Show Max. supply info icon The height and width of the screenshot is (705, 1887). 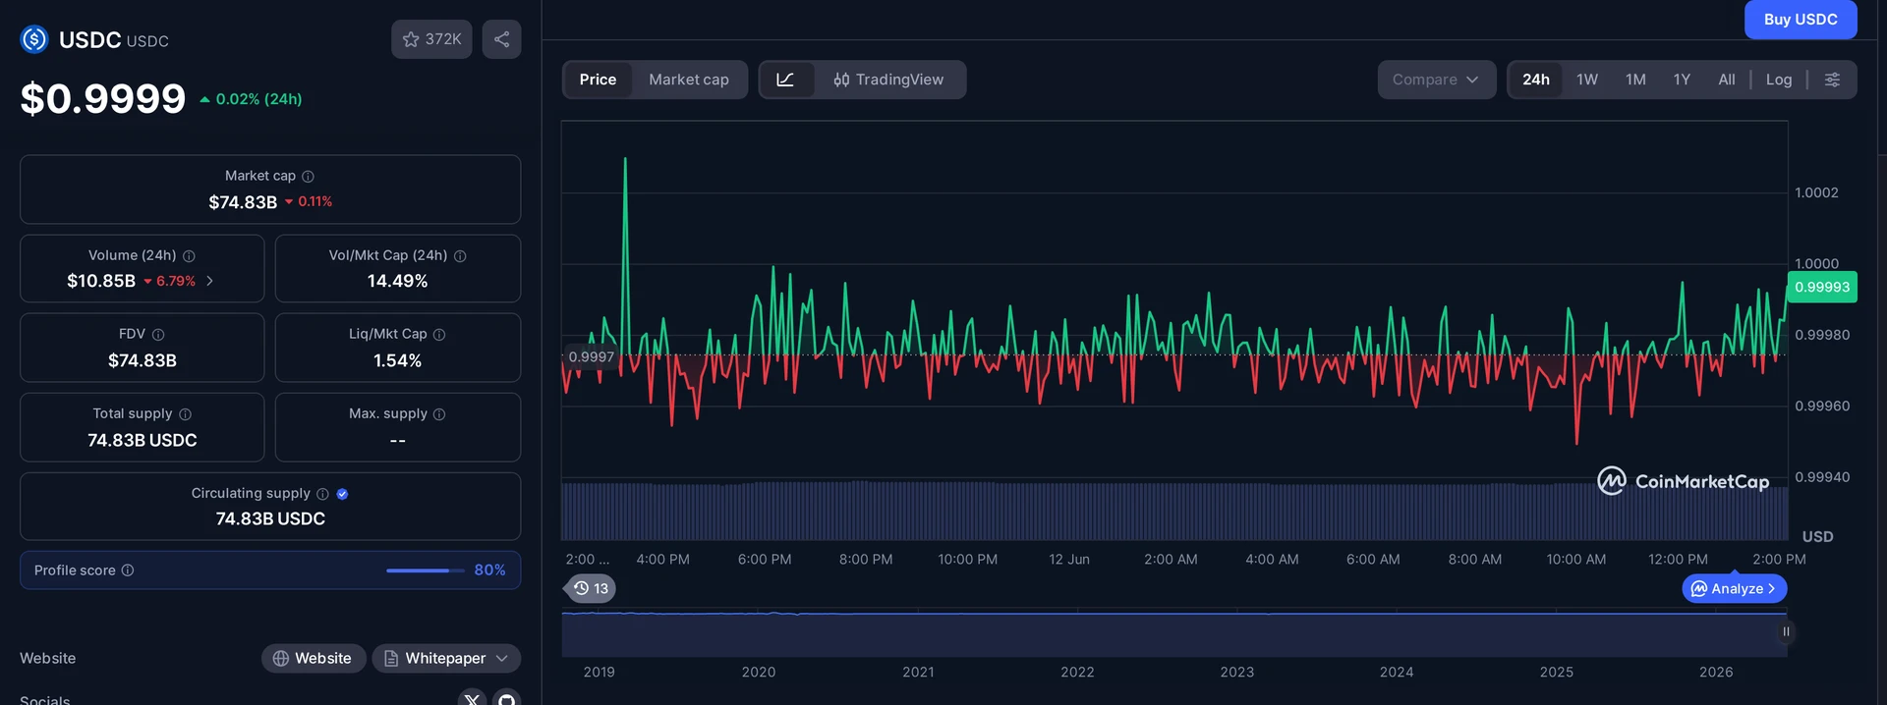pos(439,414)
